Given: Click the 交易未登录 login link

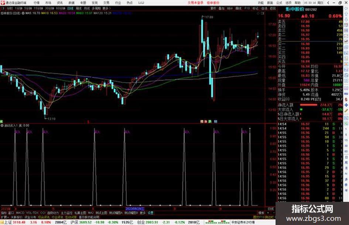Looking at the screenshot, I should (x=195, y=3).
